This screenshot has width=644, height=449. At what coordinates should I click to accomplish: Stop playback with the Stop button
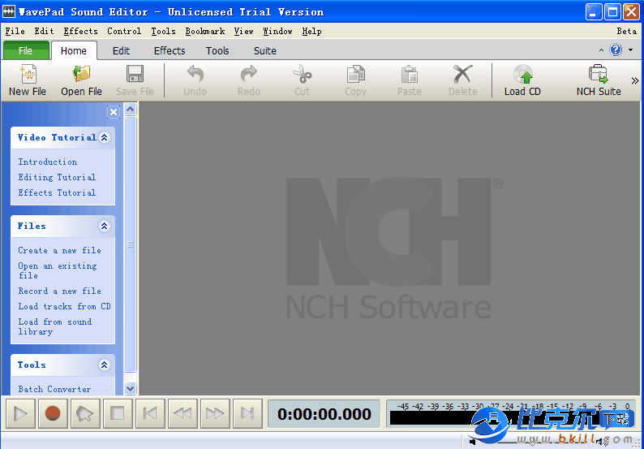(118, 413)
